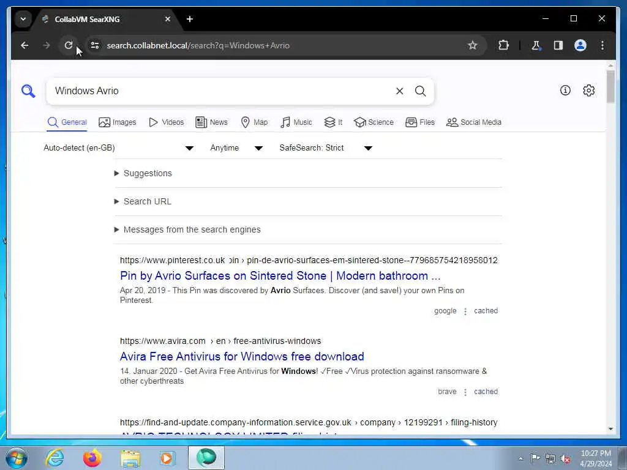The width and height of the screenshot is (627, 470).
Task: Open network tray icon
Action: click(x=550, y=458)
